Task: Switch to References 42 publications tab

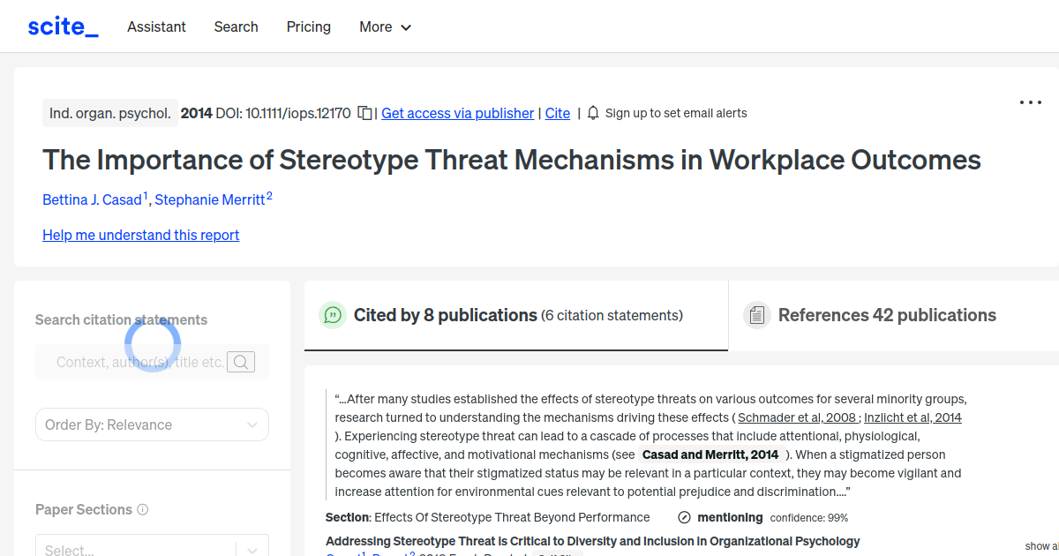Action: (886, 315)
